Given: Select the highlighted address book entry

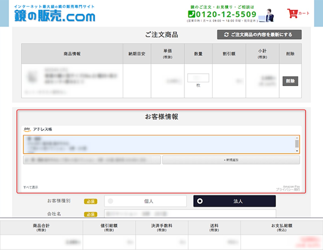Looking at the screenshot, I should point(159,144).
